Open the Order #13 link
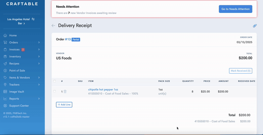 tap(68, 39)
